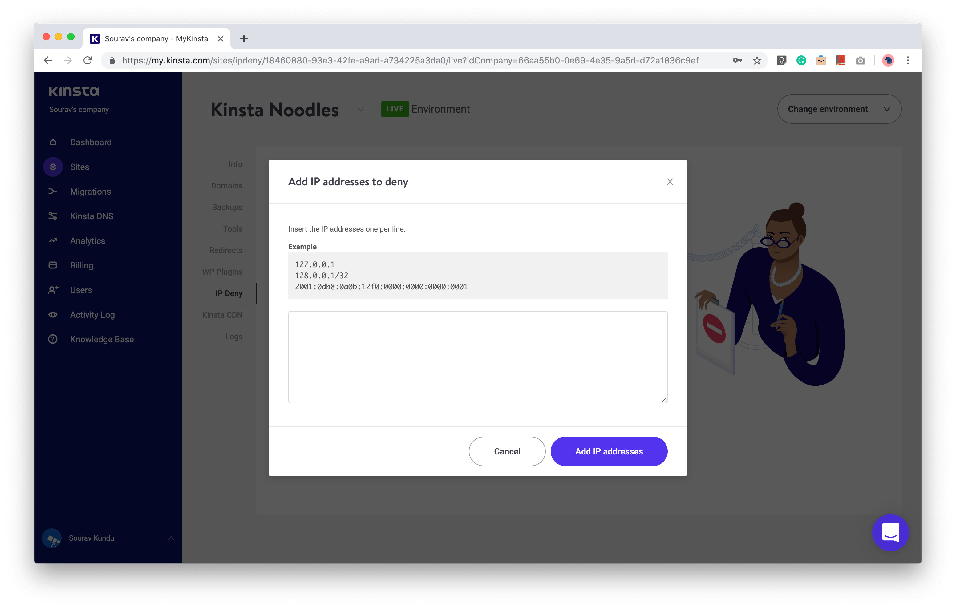Click Add IP addresses button
Screen dimensions: 956x609
point(608,451)
